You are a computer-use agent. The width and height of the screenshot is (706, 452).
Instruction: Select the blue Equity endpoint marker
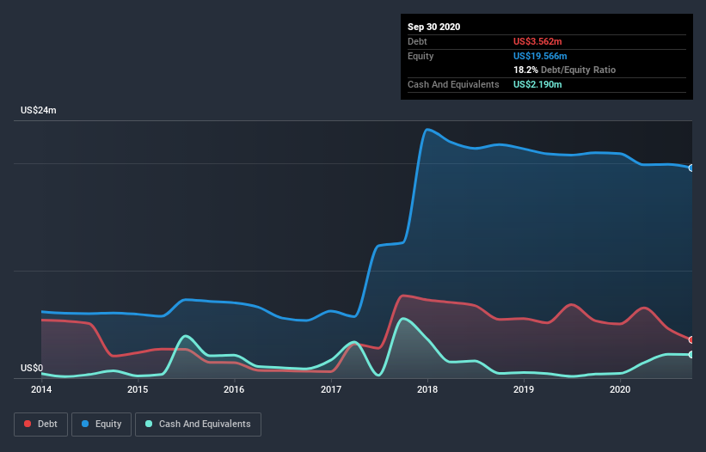click(691, 168)
